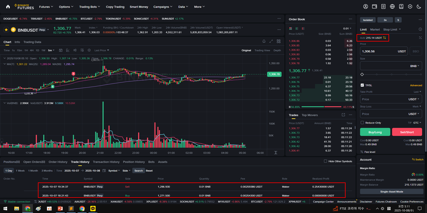Screen dimensions: 427x213
Task: Open the Position History tab
Action: [x=134, y=162]
